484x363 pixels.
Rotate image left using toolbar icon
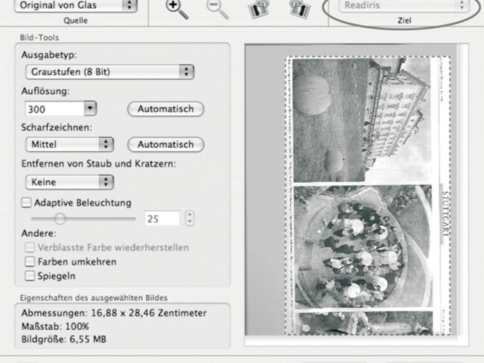point(258,9)
